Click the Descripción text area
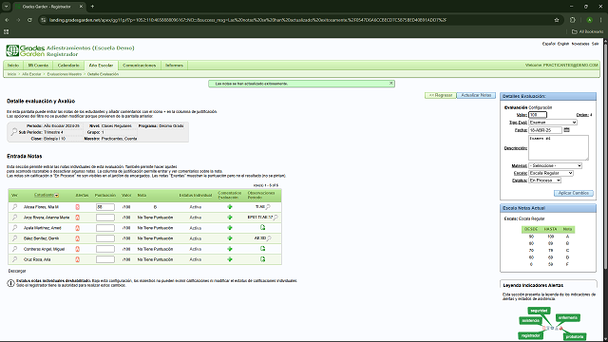 pyautogui.click(x=559, y=147)
